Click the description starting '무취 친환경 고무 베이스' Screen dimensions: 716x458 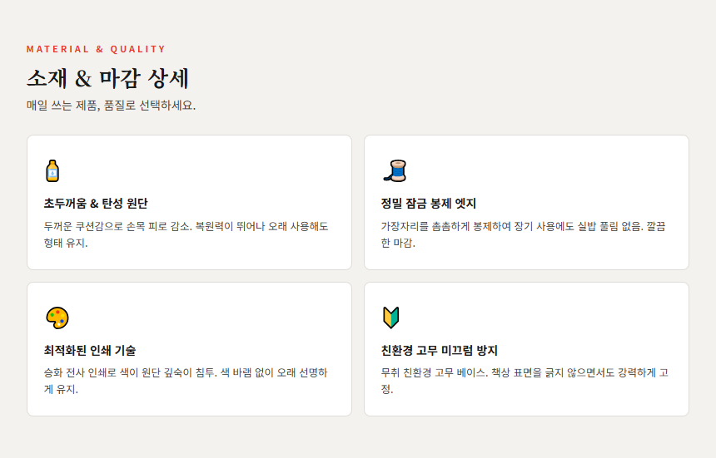point(525,381)
